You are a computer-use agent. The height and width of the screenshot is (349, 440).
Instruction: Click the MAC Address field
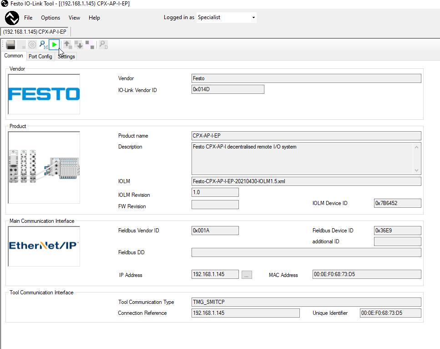[x=367, y=274]
